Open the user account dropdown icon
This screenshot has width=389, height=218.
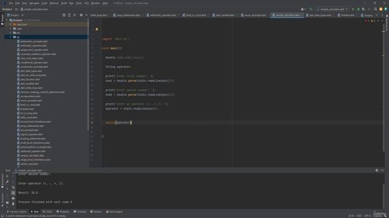click(303, 9)
